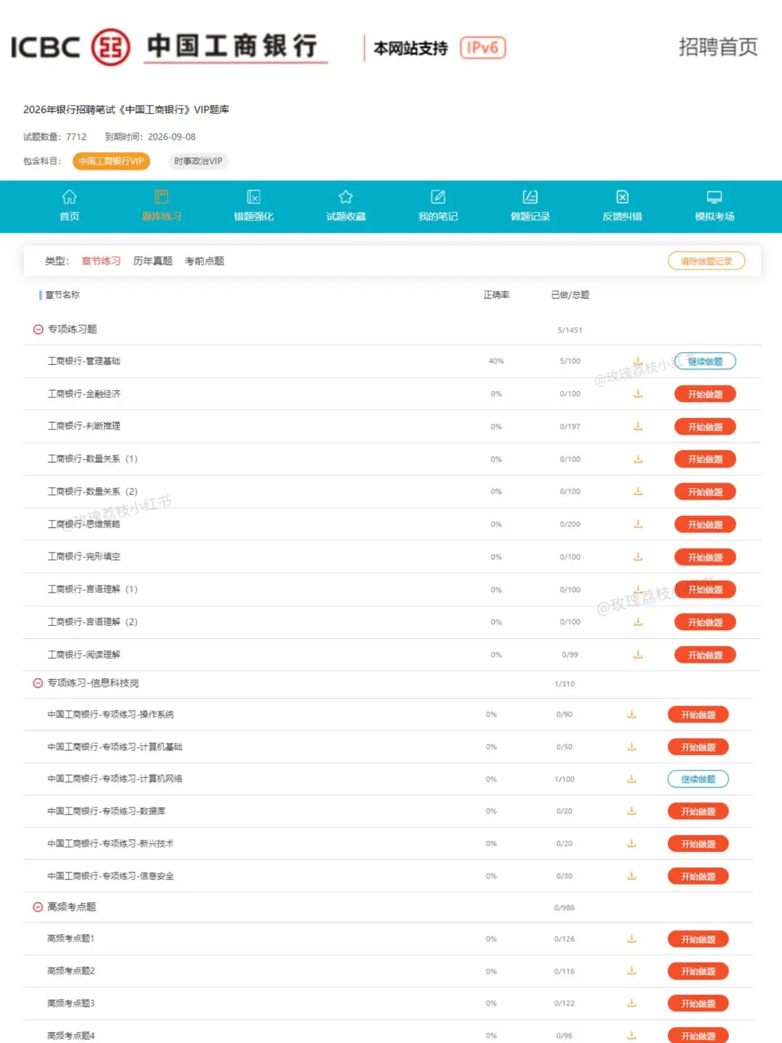Click the 工商银行-管理基础 chapter name
782x1043 pixels.
point(84,361)
